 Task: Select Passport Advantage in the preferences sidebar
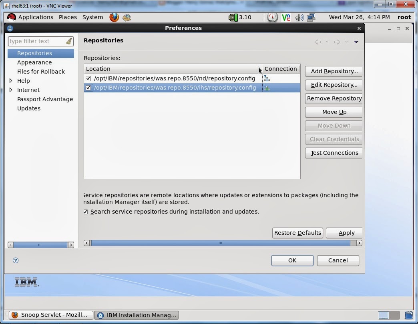[45, 99]
